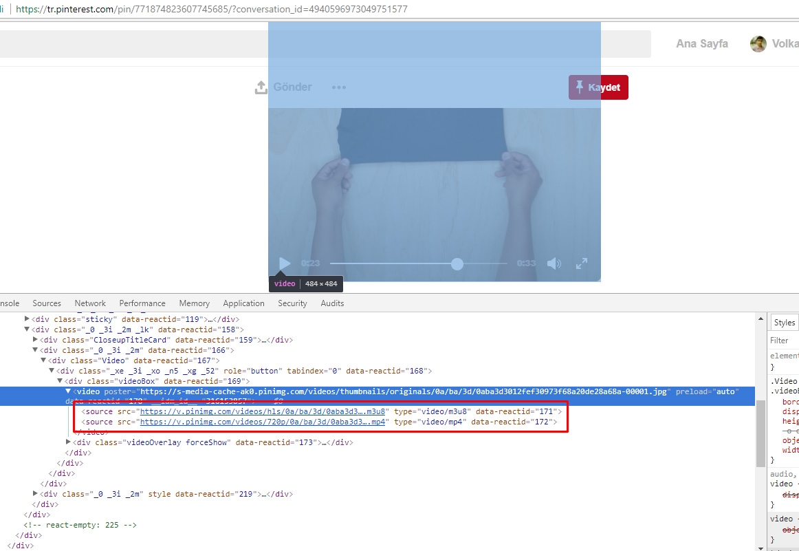Go to Ana Sayfa home page
799x551 pixels.
click(701, 44)
